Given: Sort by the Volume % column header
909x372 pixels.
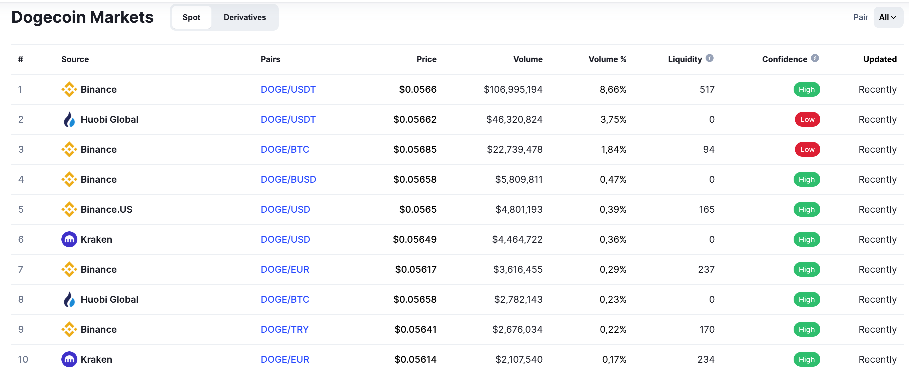Looking at the screenshot, I should click(607, 59).
